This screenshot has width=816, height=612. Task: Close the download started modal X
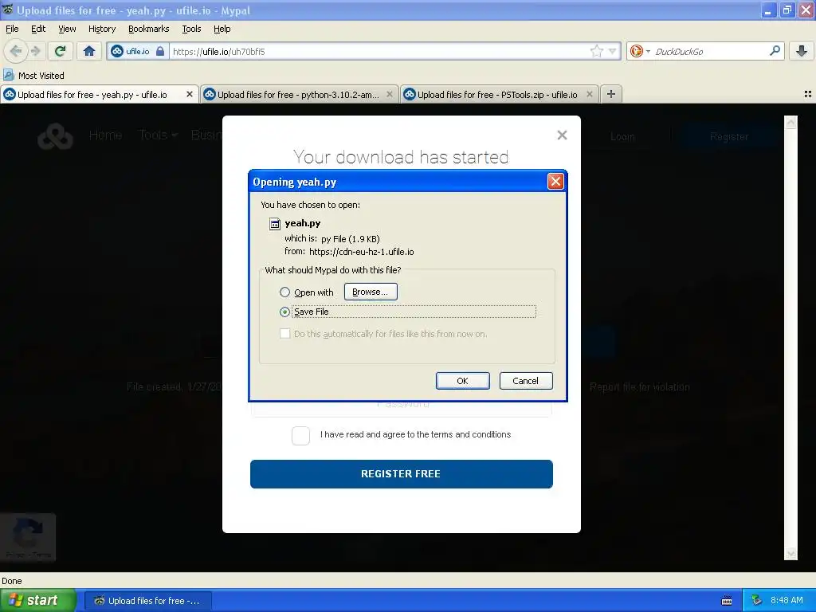(x=562, y=135)
